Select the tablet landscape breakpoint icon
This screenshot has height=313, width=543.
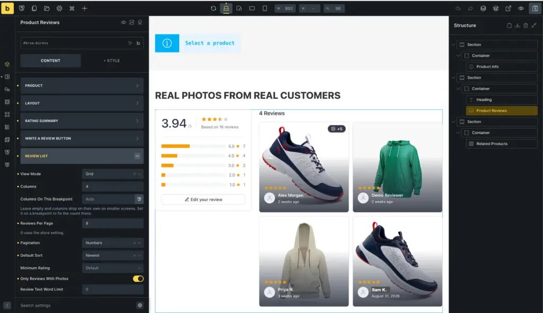click(252, 8)
